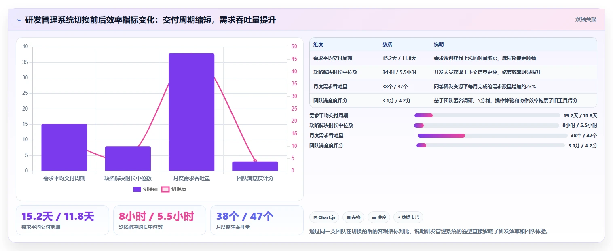Click the progress bar for 需求平均交付周期
The image size is (613, 251).
click(487, 115)
